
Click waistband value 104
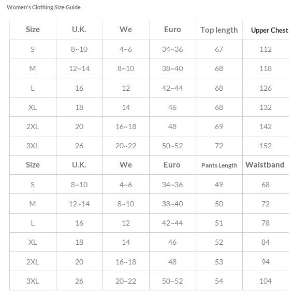tap(266, 281)
